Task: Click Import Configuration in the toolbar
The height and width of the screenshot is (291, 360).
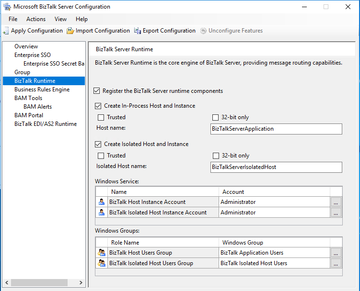Action: point(103,31)
